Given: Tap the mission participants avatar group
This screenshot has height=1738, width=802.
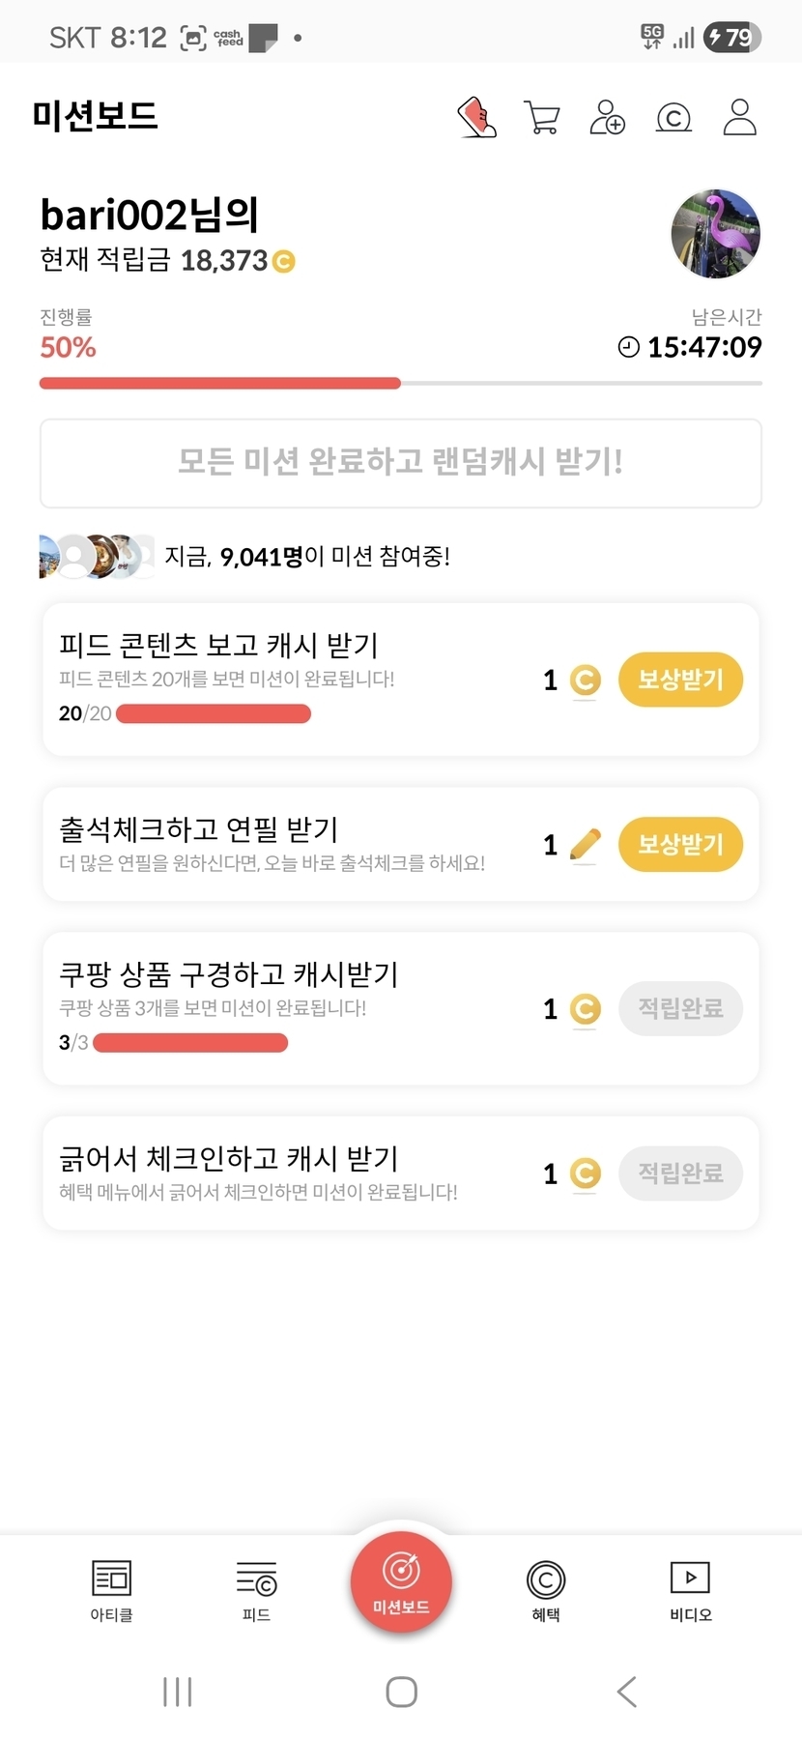Looking at the screenshot, I should (97, 556).
